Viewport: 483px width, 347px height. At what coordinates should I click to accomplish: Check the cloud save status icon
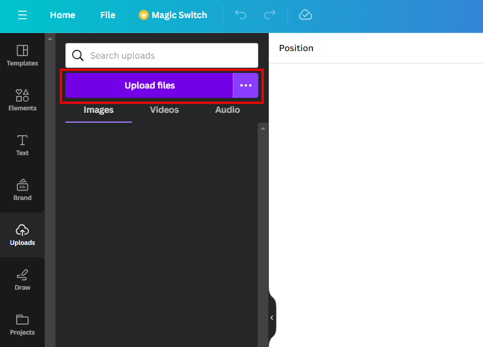(x=305, y=14)
